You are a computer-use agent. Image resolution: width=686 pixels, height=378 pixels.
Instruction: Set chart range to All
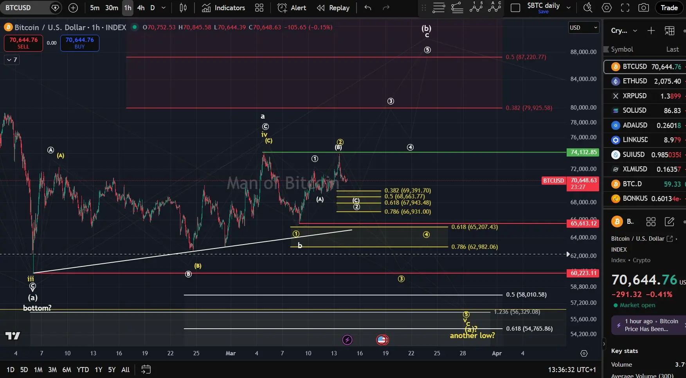pos(125,370)
